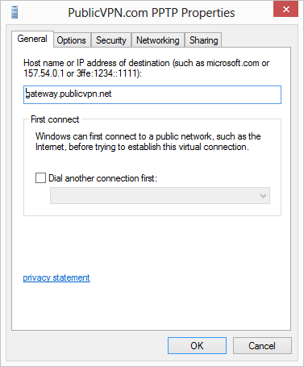Switch to the General tab
The height and width of the screenshot is (367, 304).
tap(32, 39)
